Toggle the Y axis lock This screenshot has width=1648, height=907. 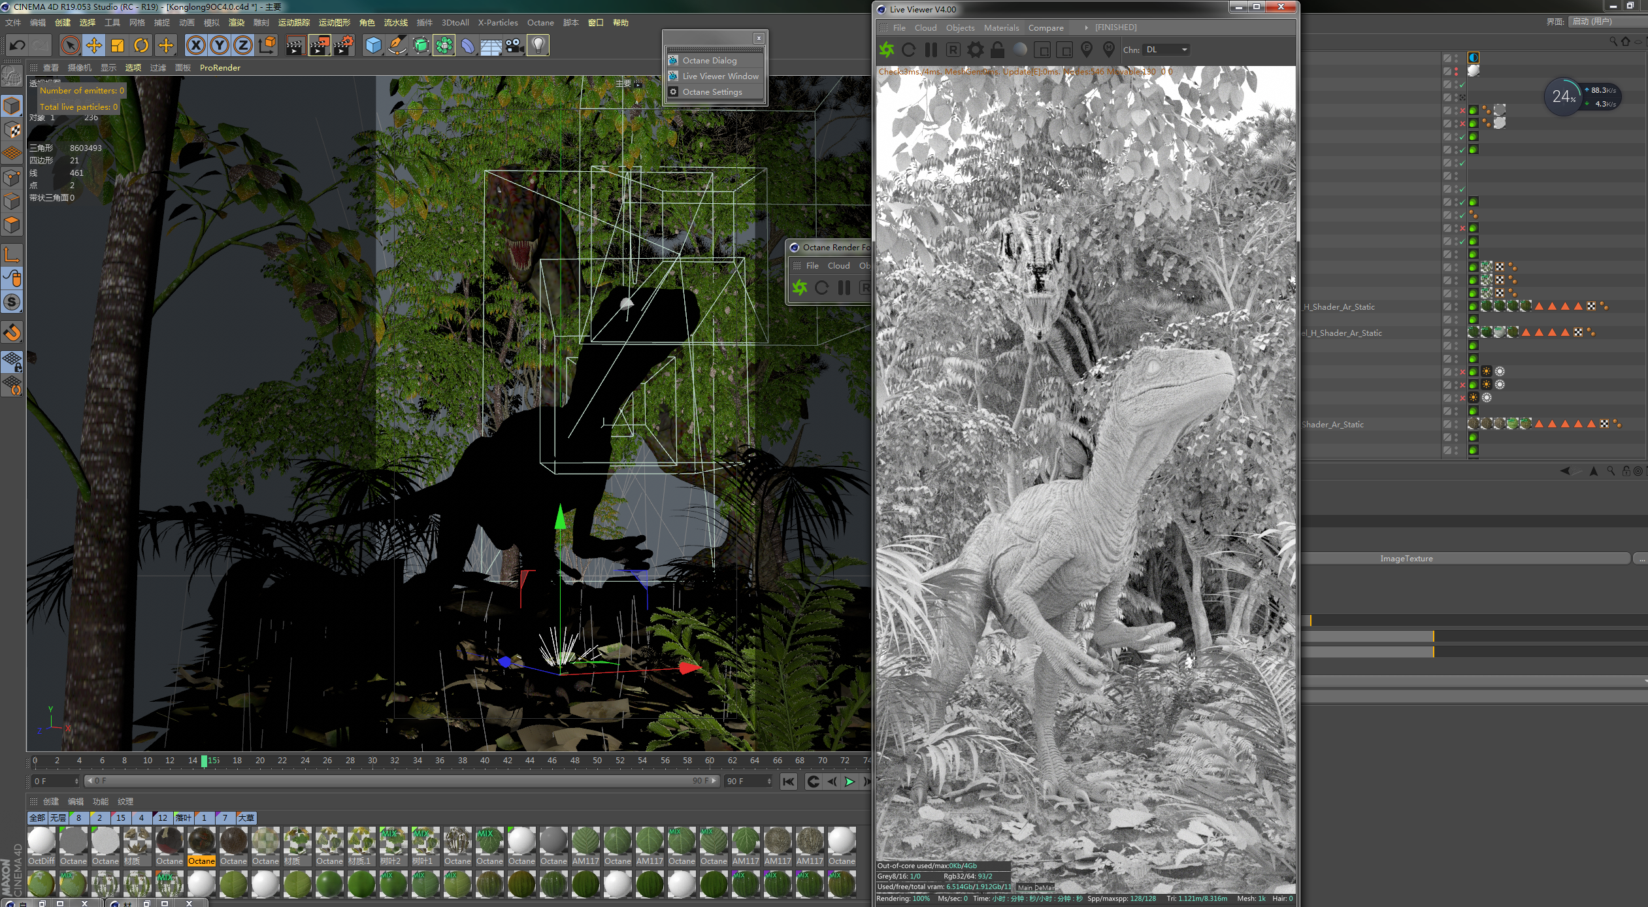(220, 46)
